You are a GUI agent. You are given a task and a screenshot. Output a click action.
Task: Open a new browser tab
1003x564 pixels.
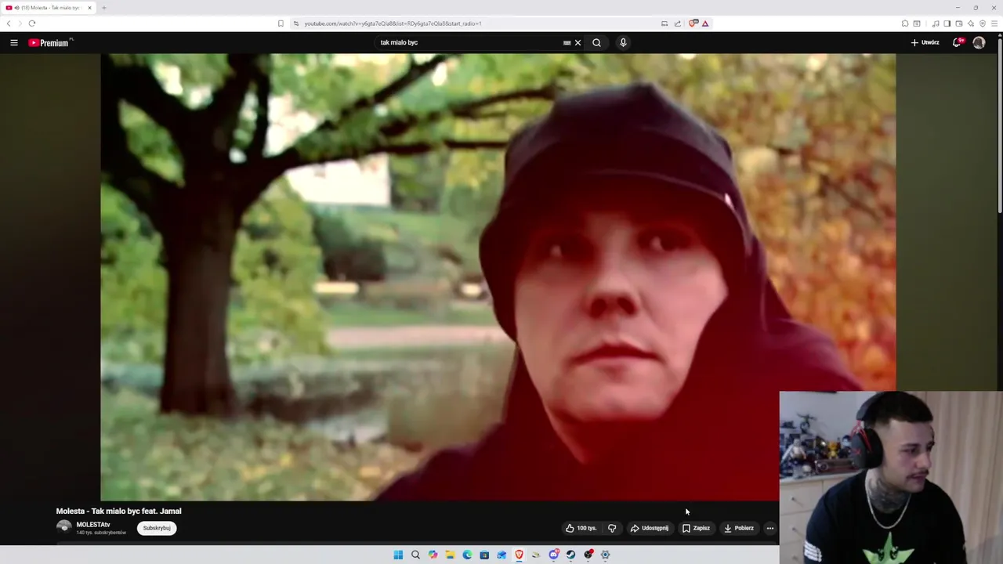(x=103, y=8)
